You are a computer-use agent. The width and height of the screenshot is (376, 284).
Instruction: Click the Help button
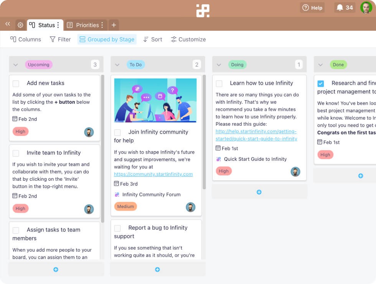pos(312,8)
